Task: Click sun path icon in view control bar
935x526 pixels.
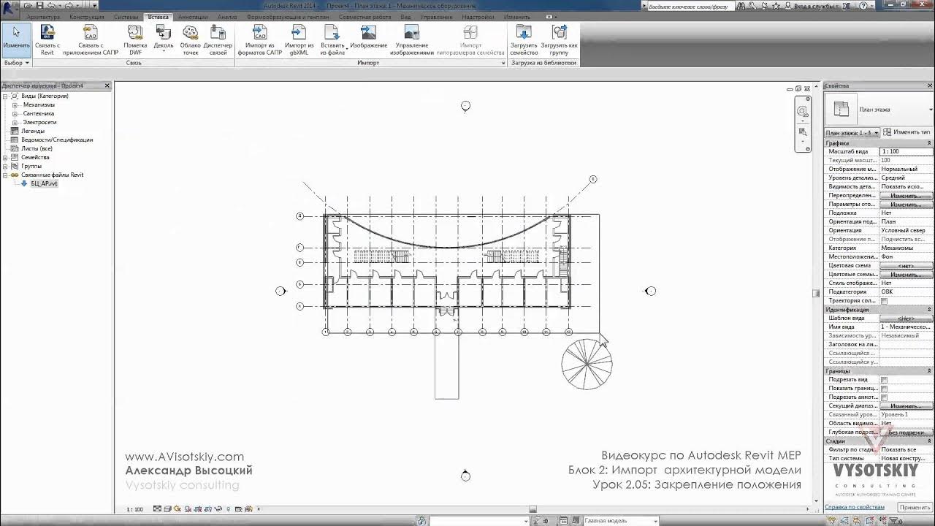Action: click(178, 509)
